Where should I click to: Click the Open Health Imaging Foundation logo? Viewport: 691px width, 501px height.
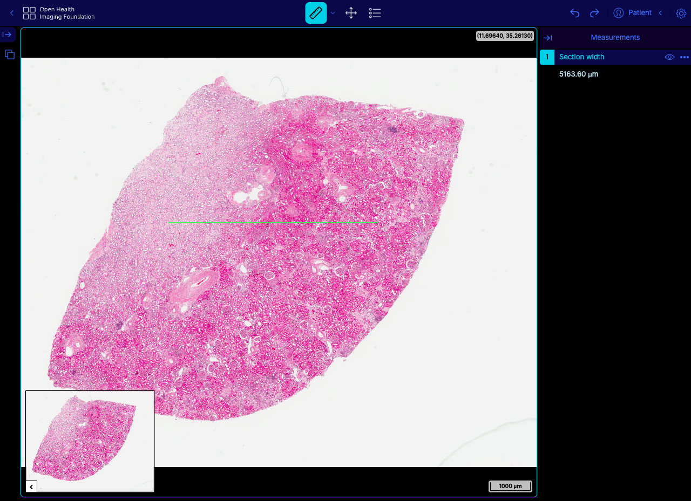click(59, 13)
